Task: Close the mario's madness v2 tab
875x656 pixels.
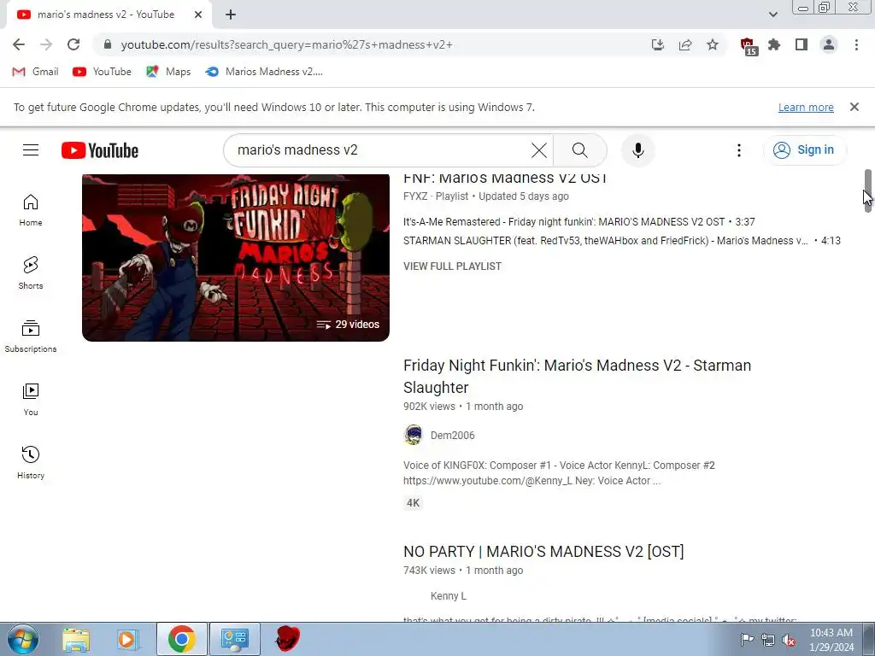Action: 198,15
